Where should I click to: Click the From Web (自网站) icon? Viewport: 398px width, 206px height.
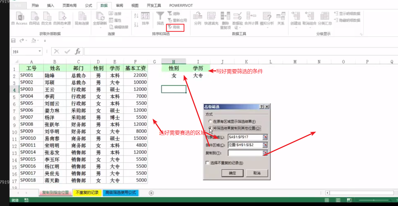click(34, 18)
